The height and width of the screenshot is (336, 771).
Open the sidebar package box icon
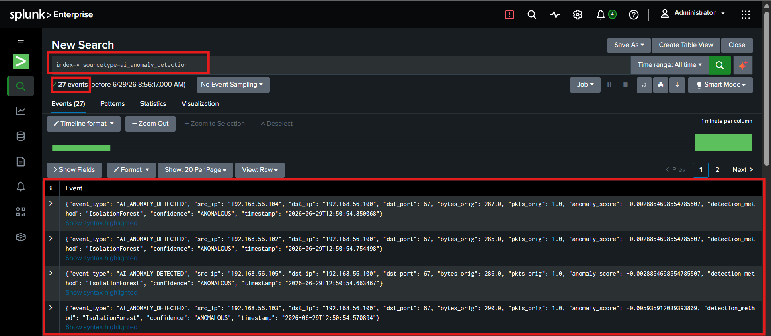click(x=21, y=237)
